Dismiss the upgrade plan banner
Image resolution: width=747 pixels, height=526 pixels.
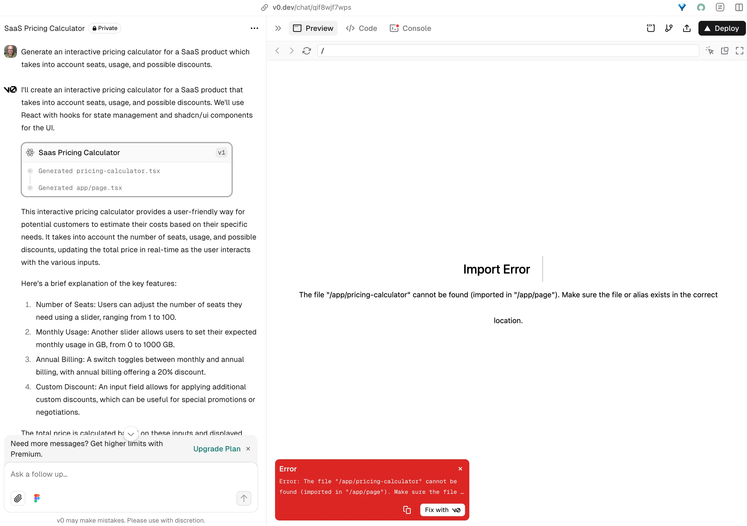[248, 449]
